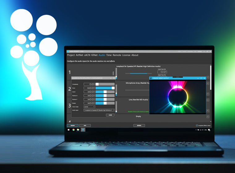This screenshot has width=235, height=173.
Task: Open the Project tab
Action: [x=71, y=55]
